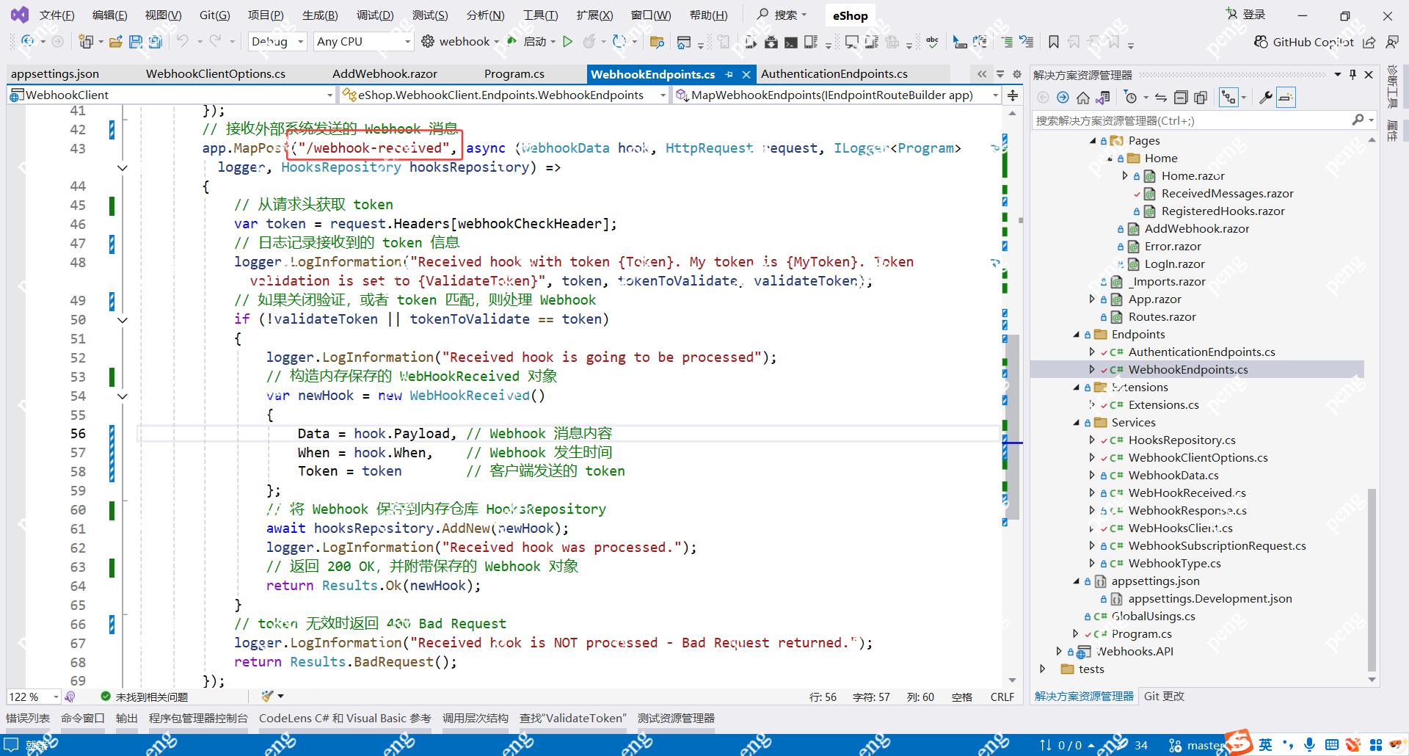
Task: Switch to the Program.cs editor tab
Action: [x=514, y=74]
